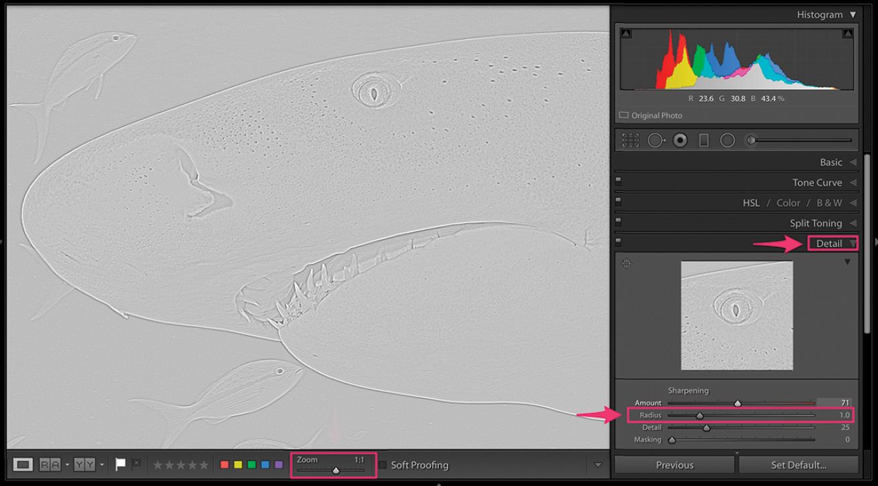Switch to the B & W tab
Viewport: 878px width, 486px height.
tap(829, 203)
